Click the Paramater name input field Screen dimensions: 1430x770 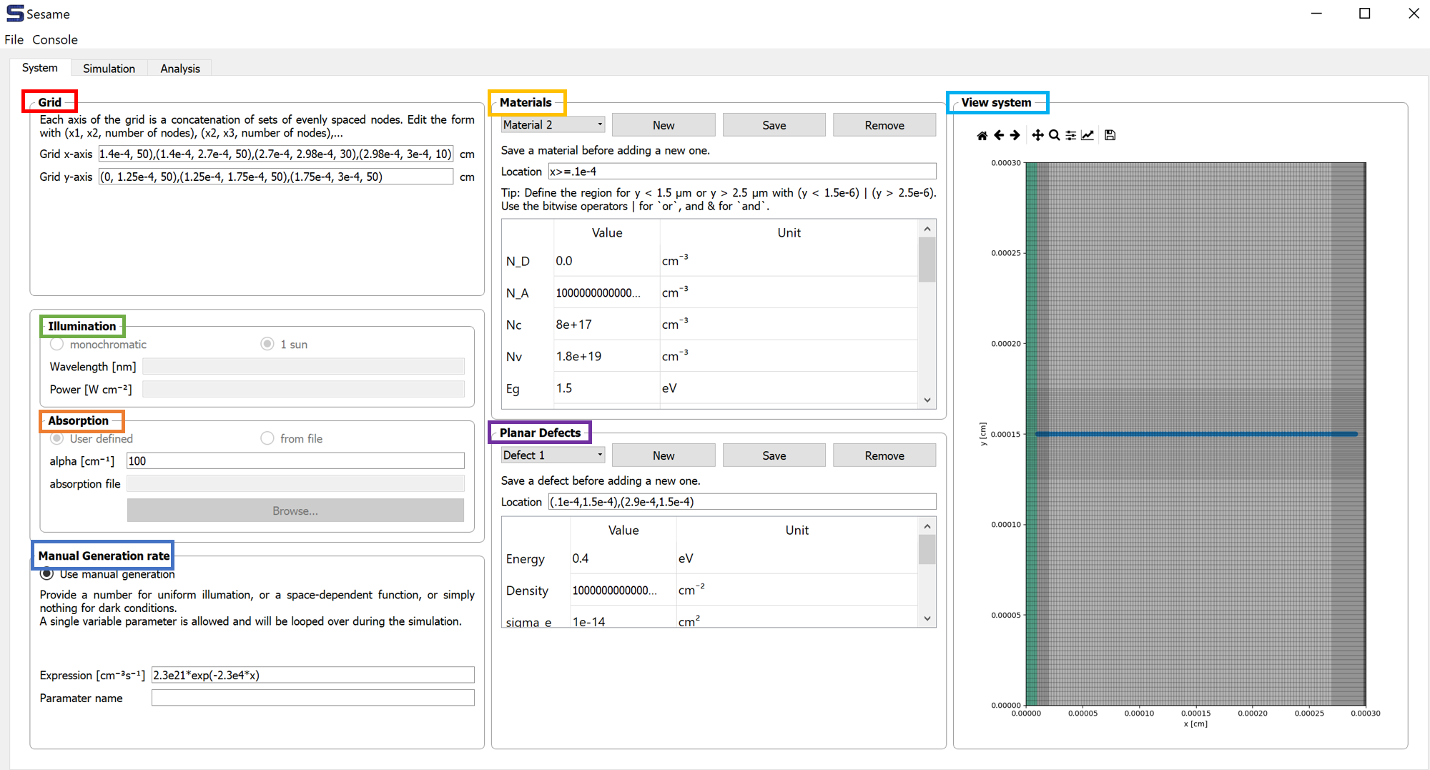pyautogui.click(x=313, y=698)
